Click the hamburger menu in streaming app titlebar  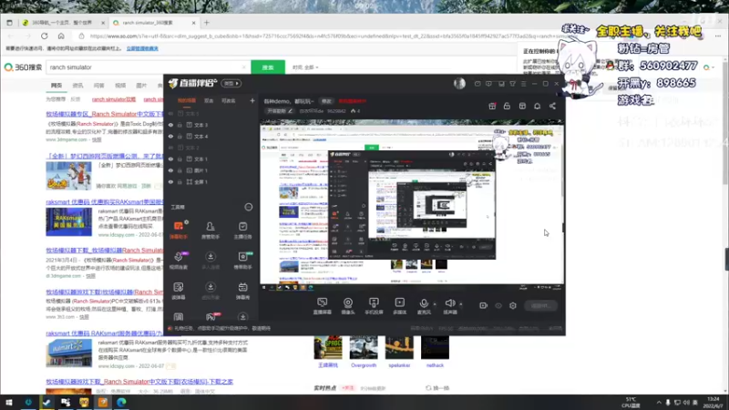point(523,84)
